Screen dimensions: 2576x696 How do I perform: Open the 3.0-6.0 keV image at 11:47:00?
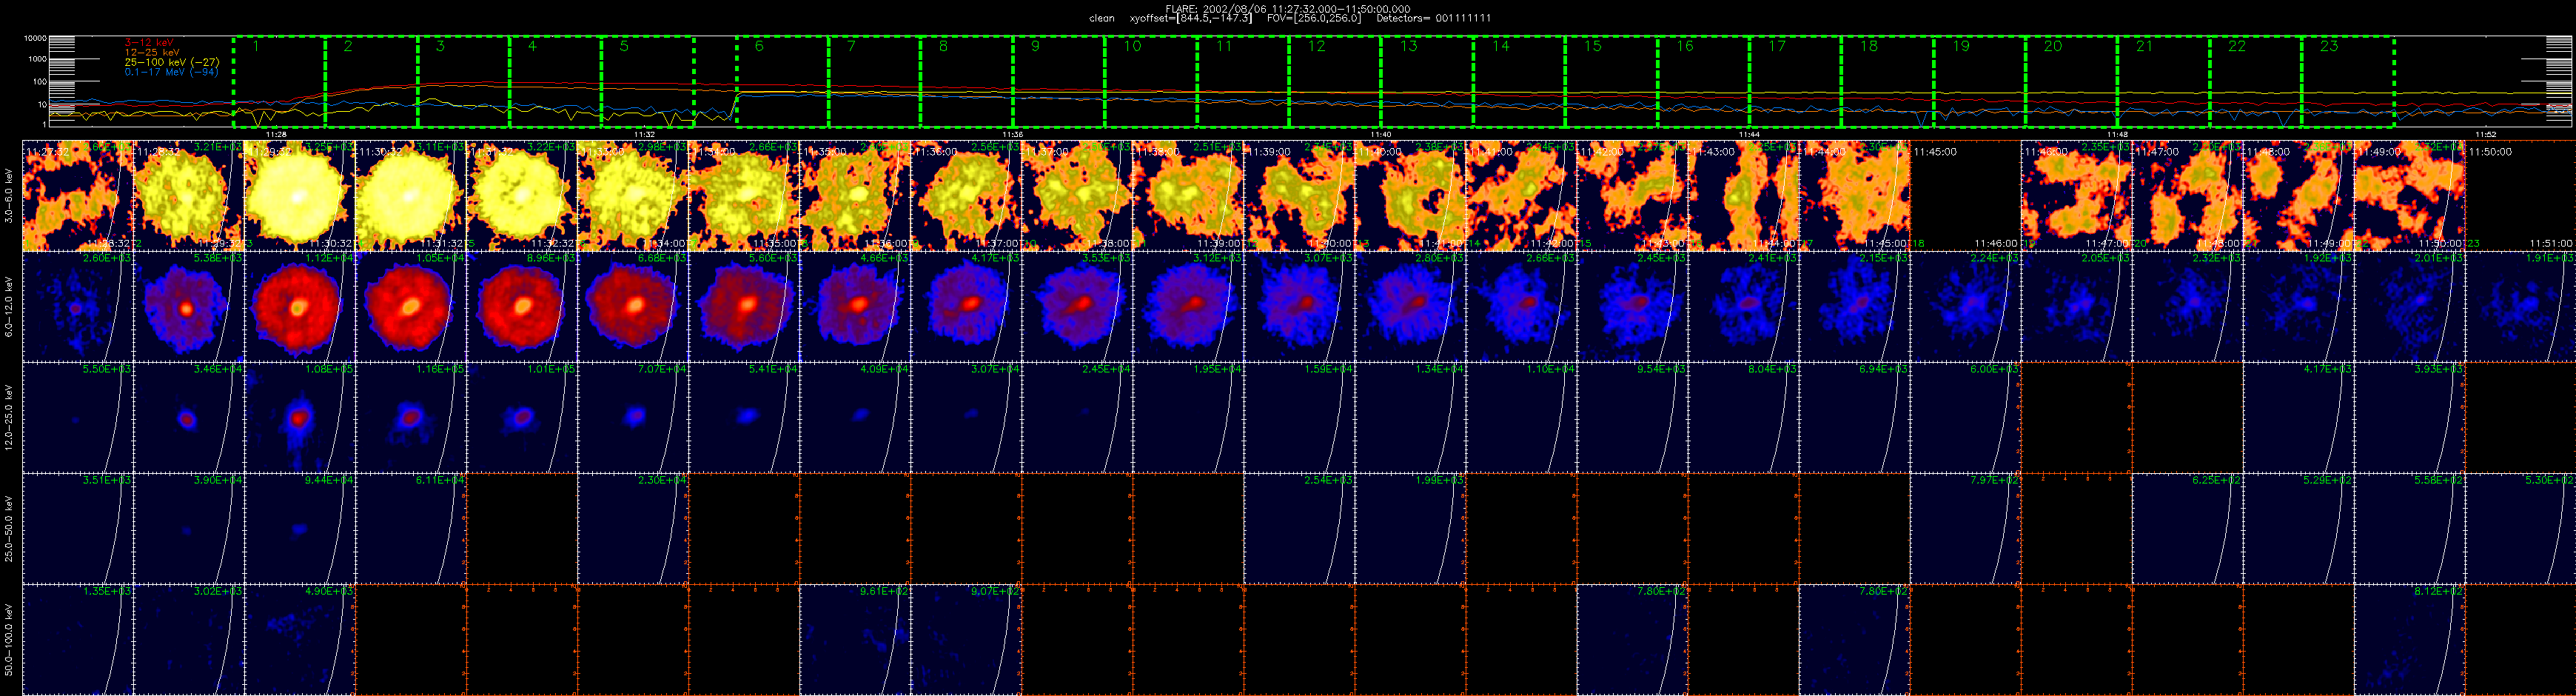click(2187, 196)
